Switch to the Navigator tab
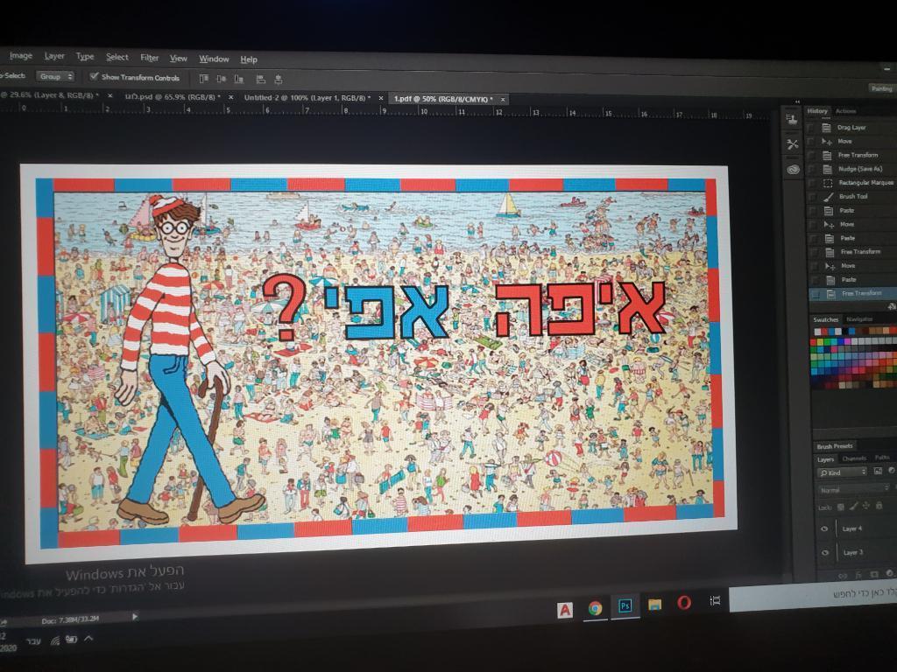This screenshot has width=897, height=672. coord(859,319)
